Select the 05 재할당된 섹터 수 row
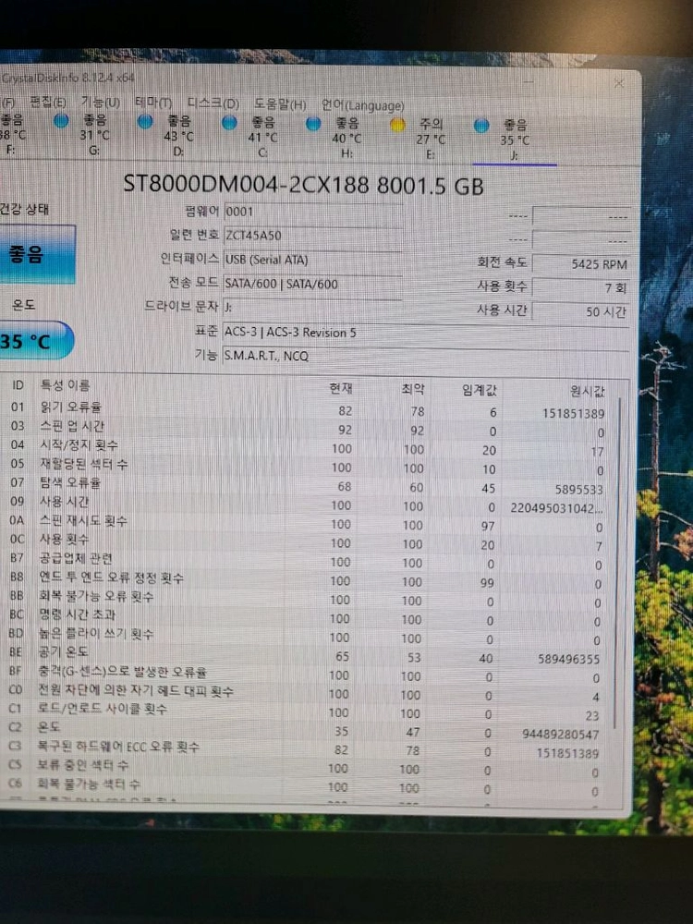Screen dimensions: 693x924 point(309,467)
